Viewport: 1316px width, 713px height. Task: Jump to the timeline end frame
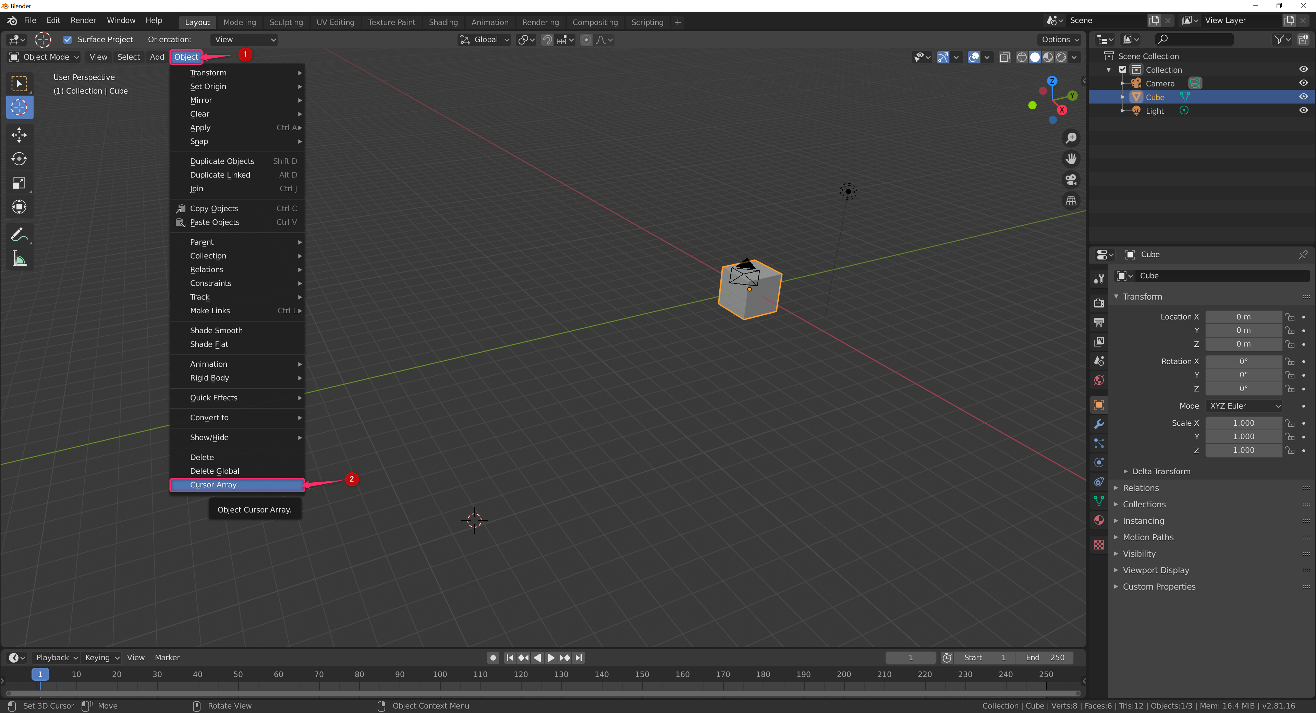coord(578,658)
